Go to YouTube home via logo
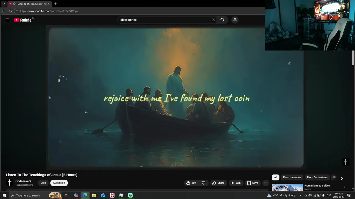Screen dimensions: 355x199 (23, 20)
